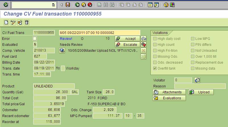The width and height of the screenshot is (228, 127).
Task: Click the Review! status text
Action: point(66,39)
